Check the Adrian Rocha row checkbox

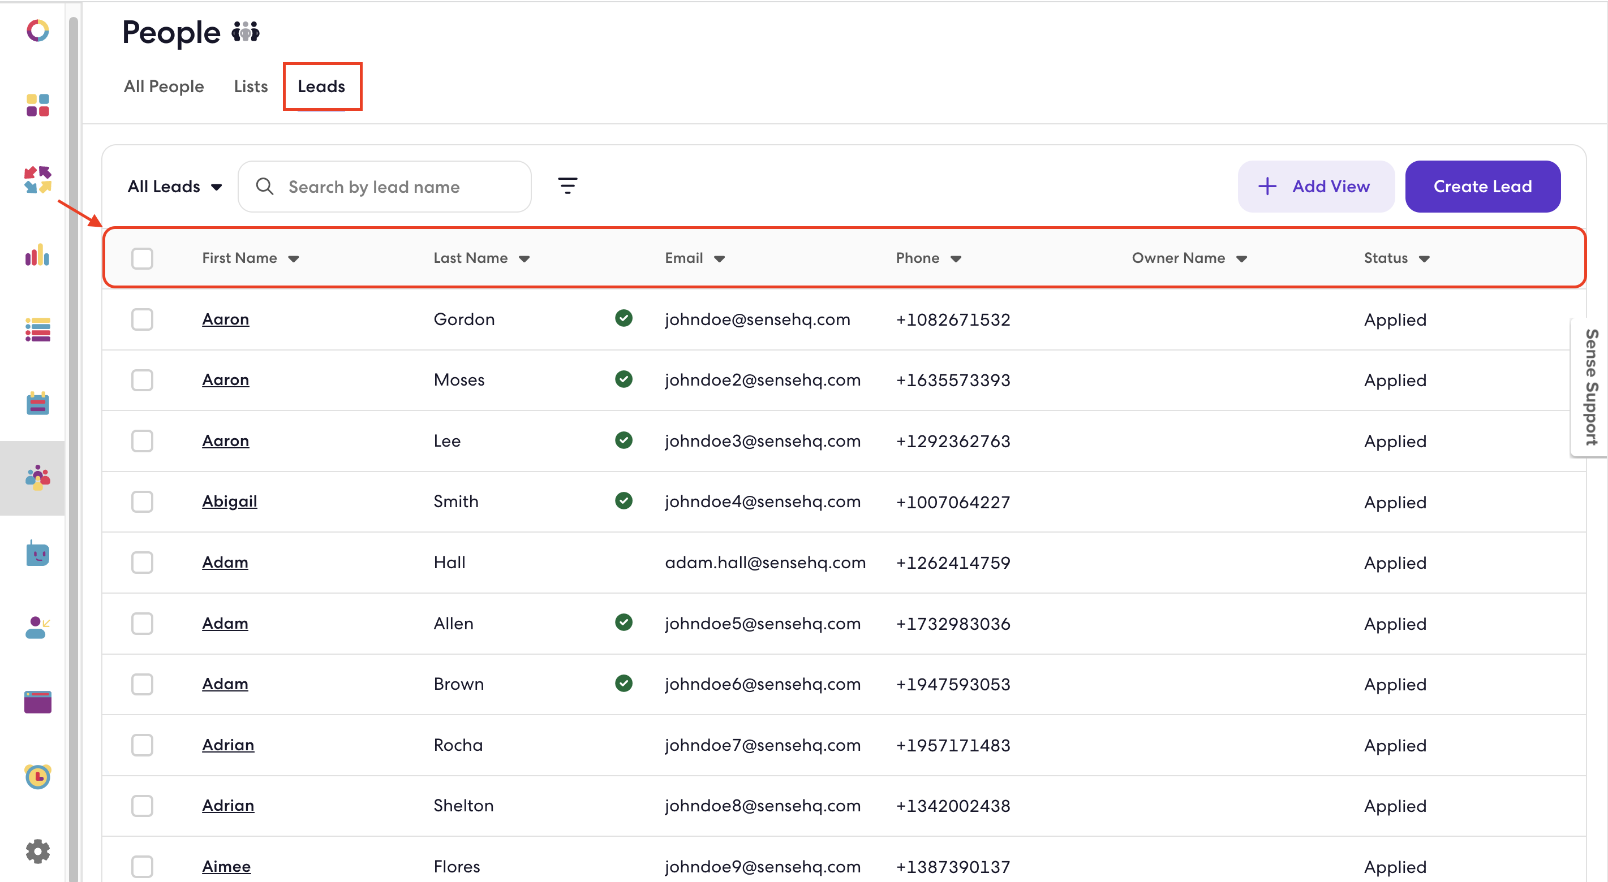(143, 745)
